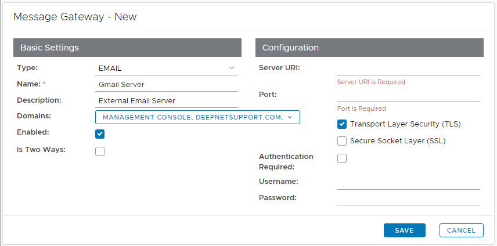Click the Name field containing Gmail Server
497x246 pixels.
pyautogui.click(x=166, y=84)
